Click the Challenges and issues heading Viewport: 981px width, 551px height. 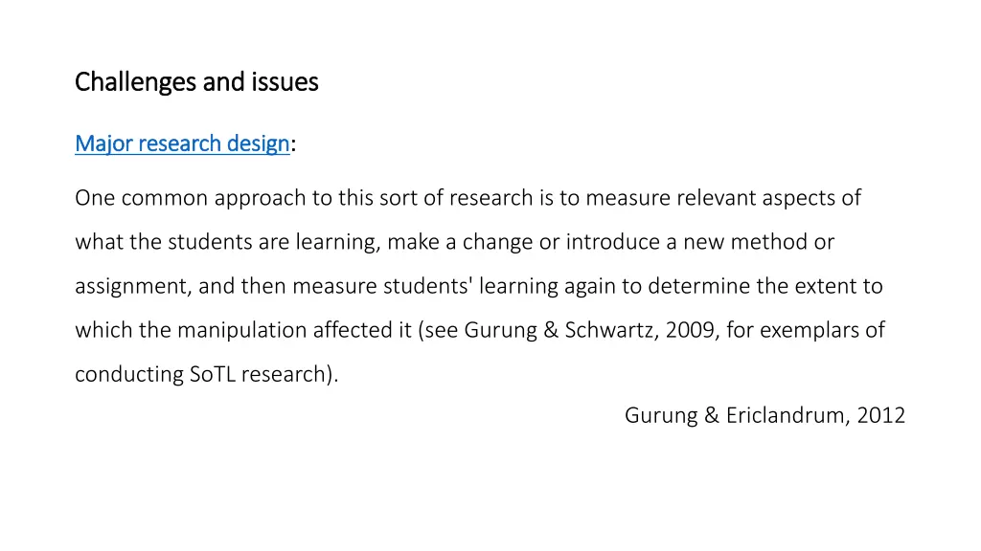click(196, 82)
